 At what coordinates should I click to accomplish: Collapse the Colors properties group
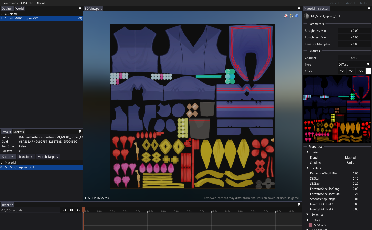point(307,220)
